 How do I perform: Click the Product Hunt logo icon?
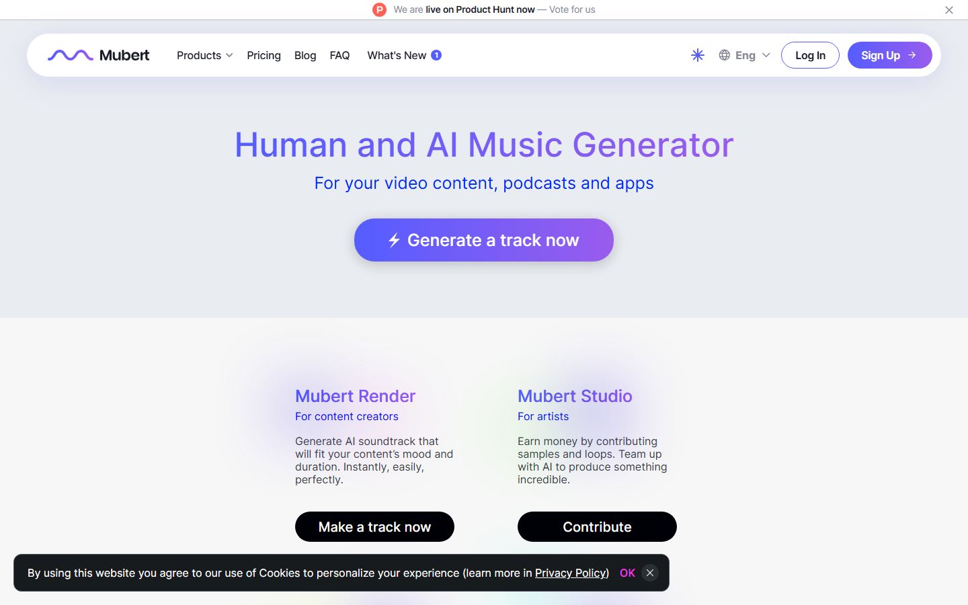tap(379, 9)
